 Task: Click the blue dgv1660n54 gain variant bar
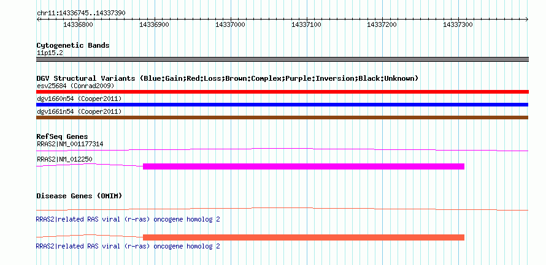pos(282,105)
